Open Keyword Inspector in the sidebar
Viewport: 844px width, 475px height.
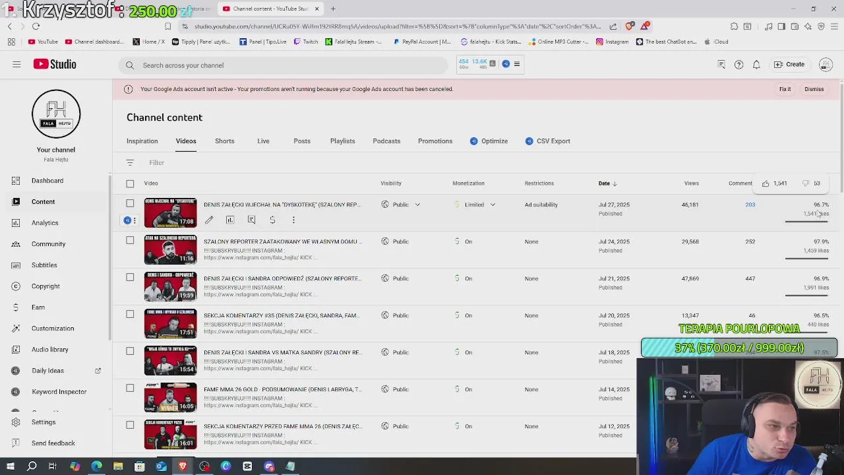(x=59, y=392)
